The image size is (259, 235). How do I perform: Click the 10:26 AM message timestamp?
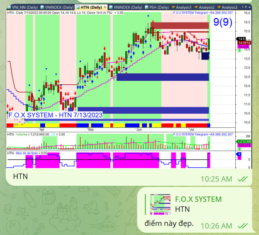pyautogui.click(x=216, y=226)
